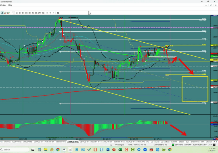Switch chart to 1m timeframe
Screen dimensions: 218x153
(x=17, y=13)
